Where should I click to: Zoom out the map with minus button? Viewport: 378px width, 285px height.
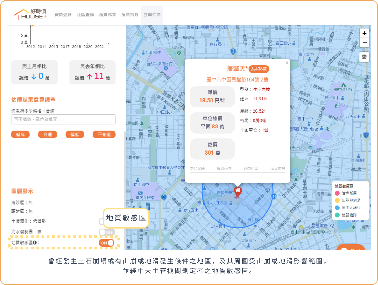coord(364,43)
